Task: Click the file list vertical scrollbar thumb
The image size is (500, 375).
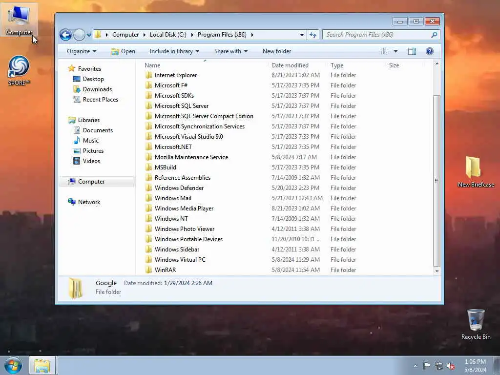Action: pyautogui.click(x=437, y=181)
